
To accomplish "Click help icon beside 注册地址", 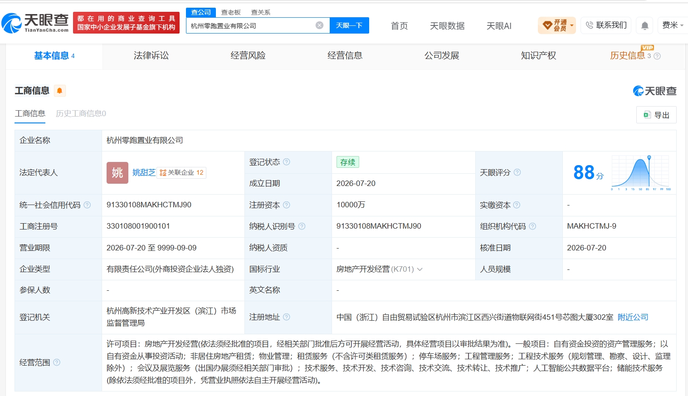I will pos(287,317).
